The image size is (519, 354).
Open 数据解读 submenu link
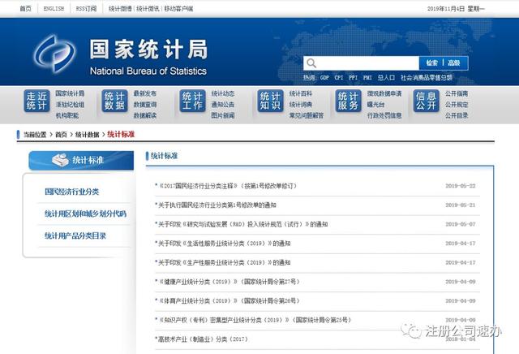click(145, 115)
